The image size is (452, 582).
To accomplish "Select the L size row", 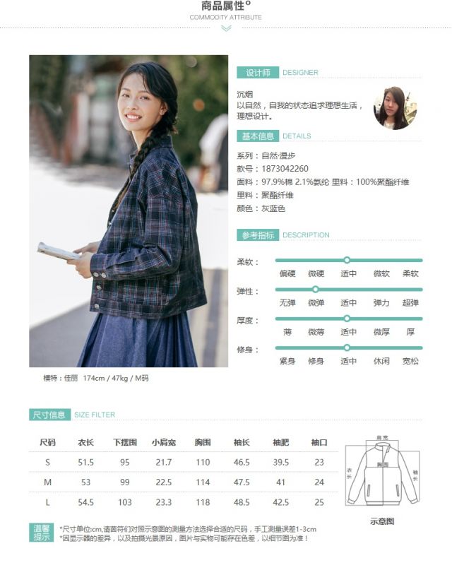I will tap(184, 502).
